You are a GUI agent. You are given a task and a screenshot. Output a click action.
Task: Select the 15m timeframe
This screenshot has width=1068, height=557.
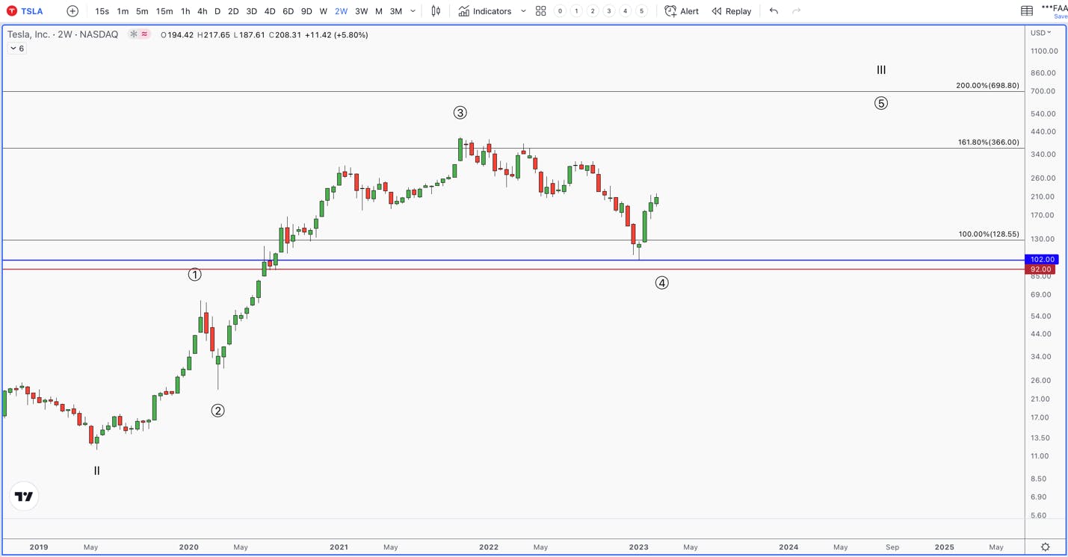(x=164, y=11)
